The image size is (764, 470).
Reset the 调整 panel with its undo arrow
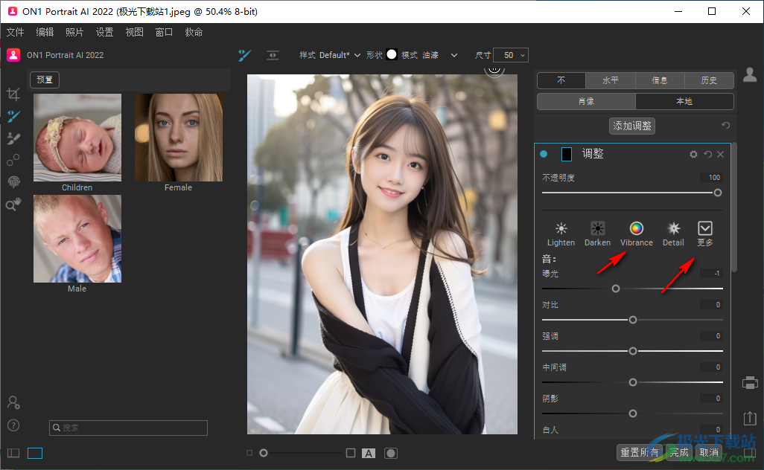click(x=707, y=154)
